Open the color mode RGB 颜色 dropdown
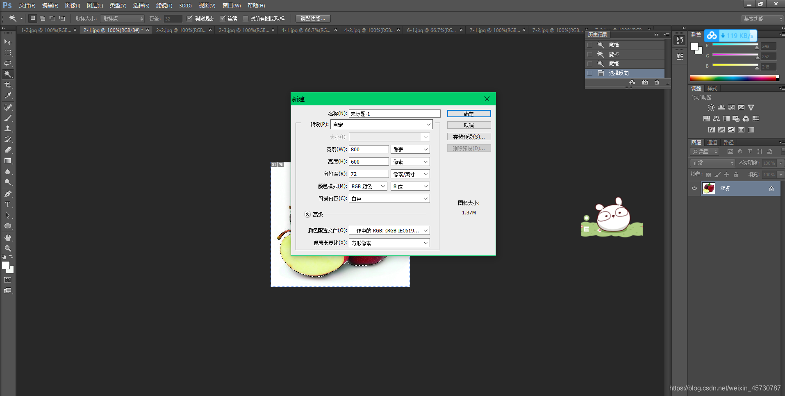This screenshot has width=785, height=396. (368, 187)
